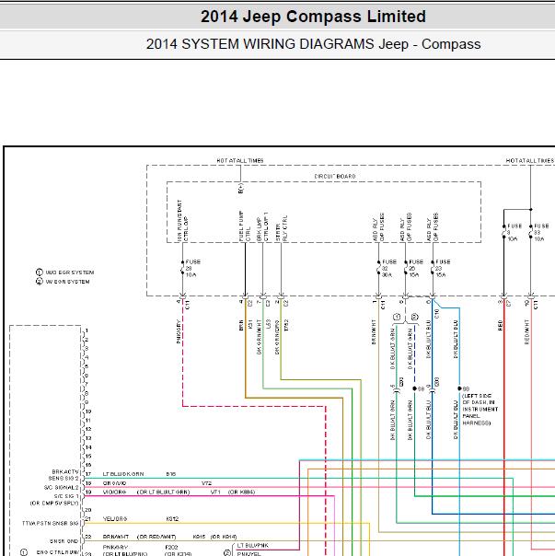This screenshot has height=556, width=555.
Task: Click circuit code 'K312'
Action: point(172,519)
